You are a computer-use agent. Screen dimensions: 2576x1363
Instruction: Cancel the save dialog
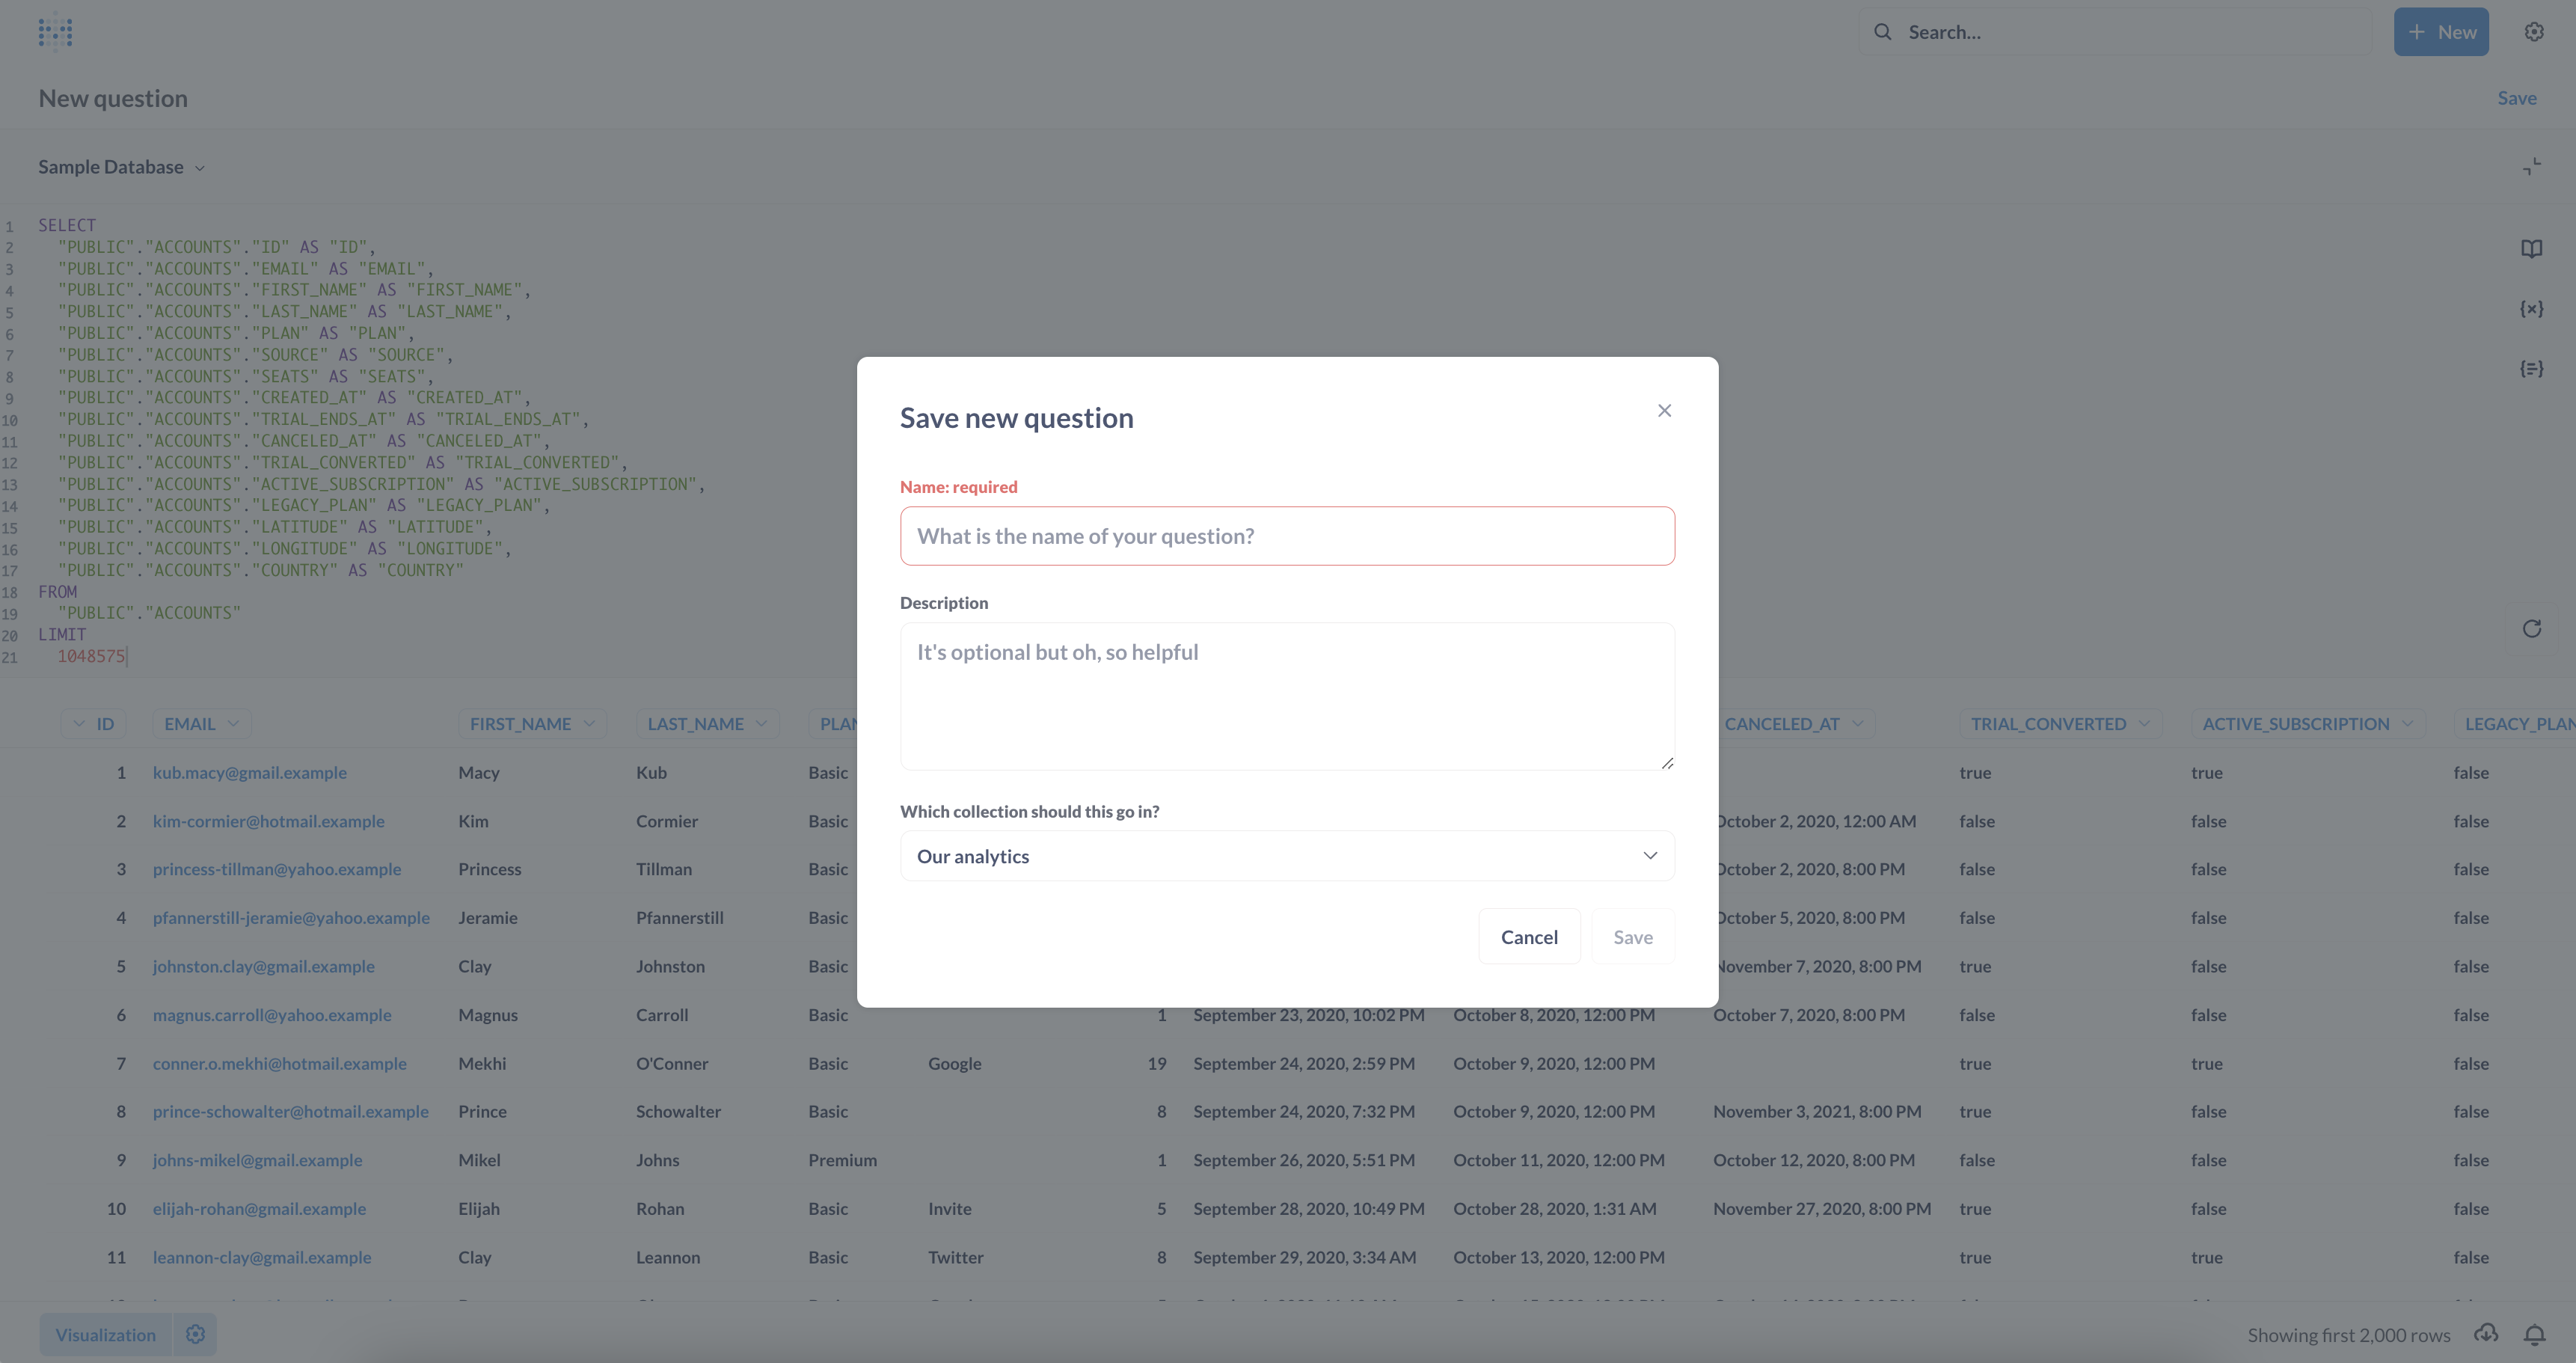click(x=1529, y=937)
